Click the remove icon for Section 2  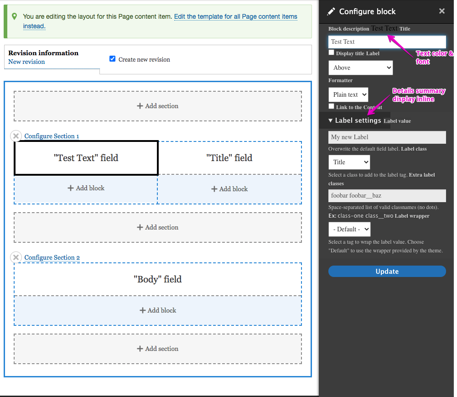click(16, 257)
